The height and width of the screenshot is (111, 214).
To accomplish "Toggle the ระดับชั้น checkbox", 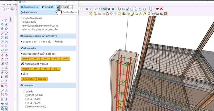I will pyautogui.click(x=24, y=92).
